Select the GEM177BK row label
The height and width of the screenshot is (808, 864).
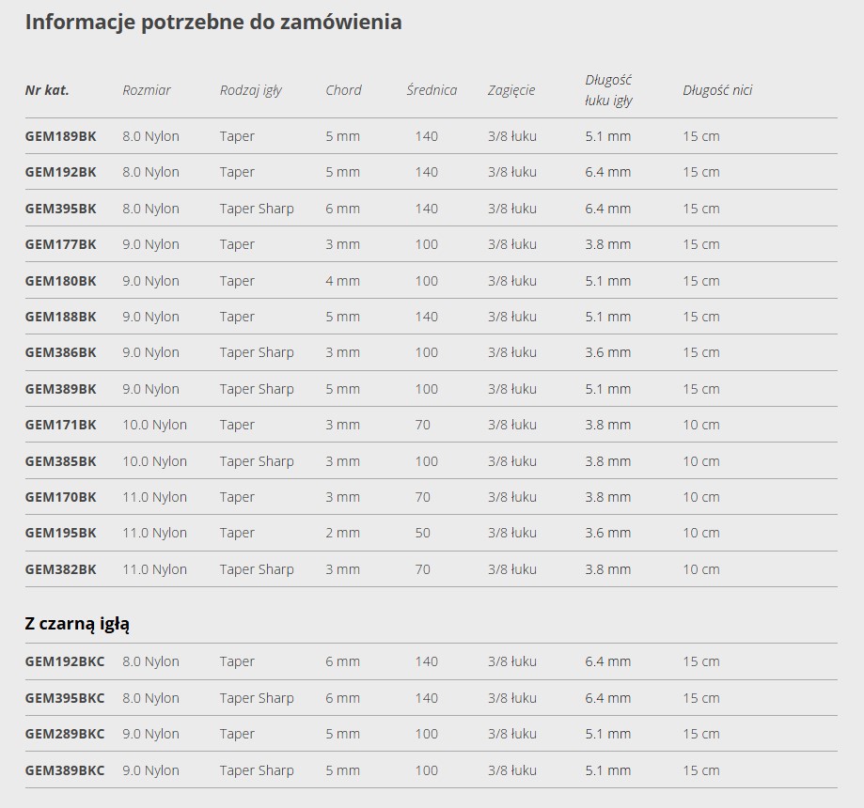[60, 244]
